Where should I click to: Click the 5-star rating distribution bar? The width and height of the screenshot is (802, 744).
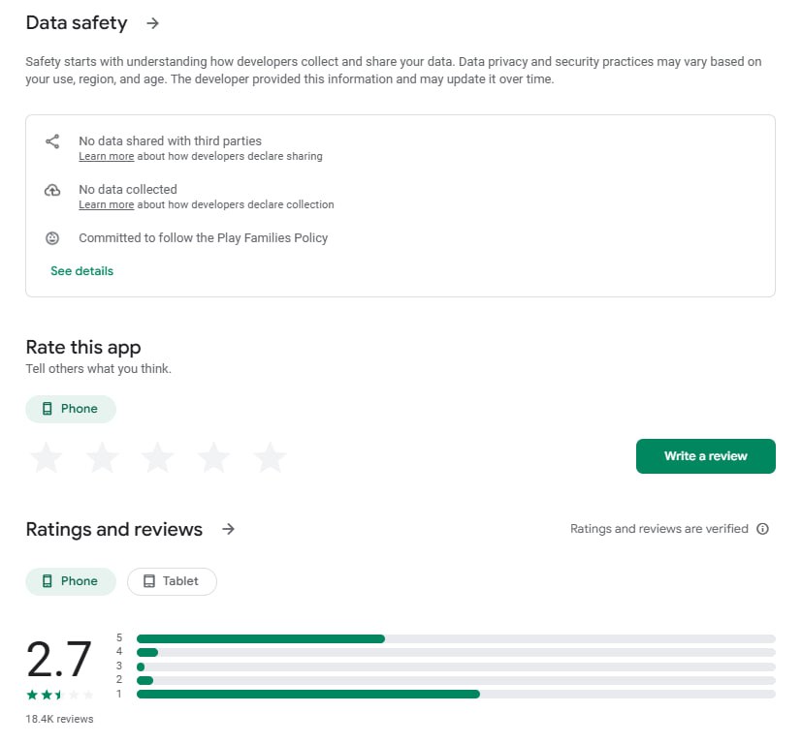click(x=456, y=638)
